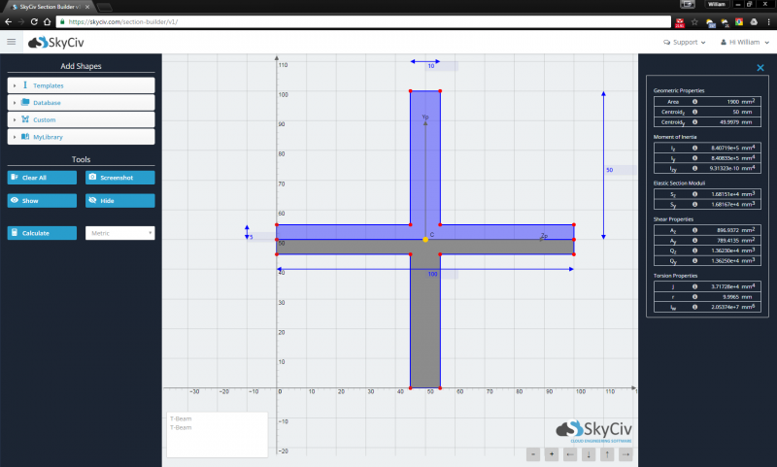Open the Chrome three-dot menu
This screenshot has width=777, height=467.
768,21
